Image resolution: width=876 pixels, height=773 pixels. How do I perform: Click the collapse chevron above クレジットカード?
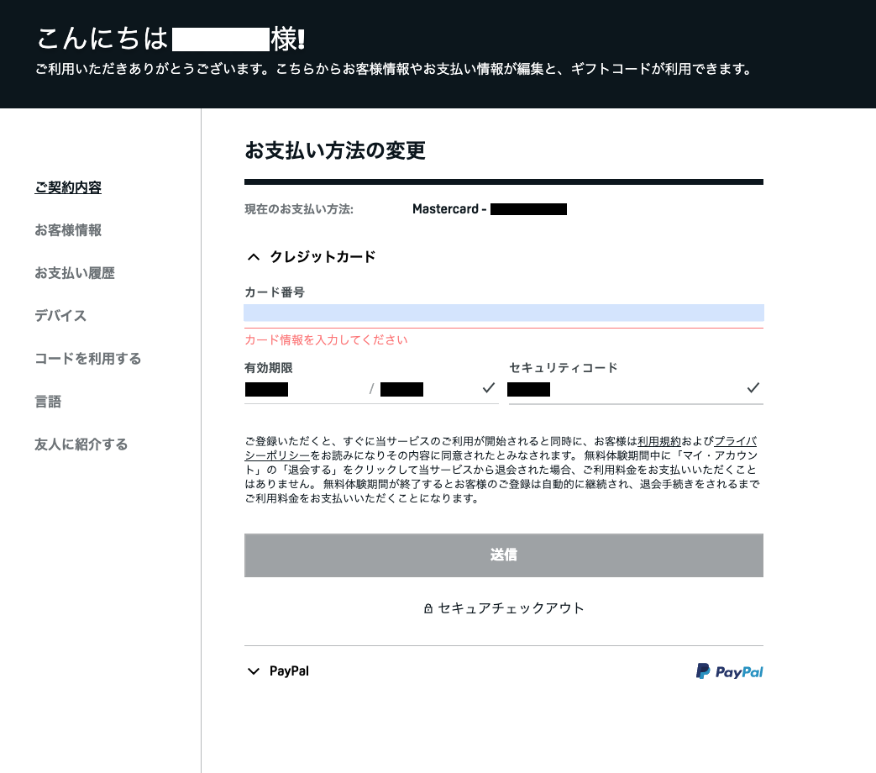(253, 257)
